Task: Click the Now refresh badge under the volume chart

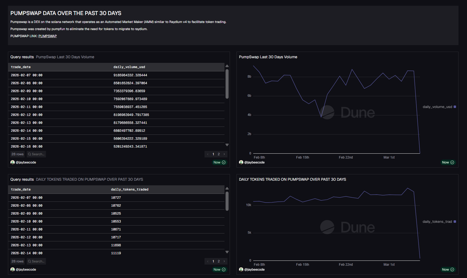Action: pyautogui.click(x=448, y=162)
